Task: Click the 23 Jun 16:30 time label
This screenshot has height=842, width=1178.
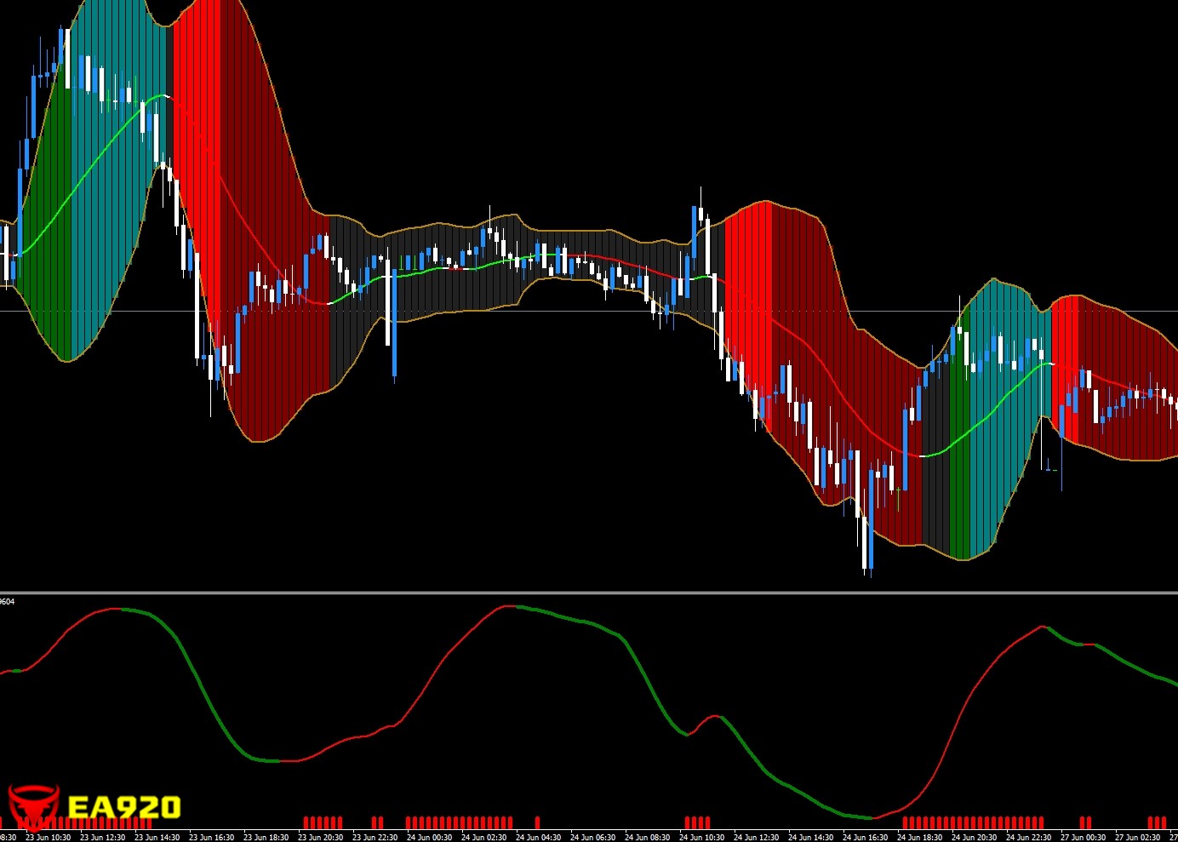Action: (211, 837)
